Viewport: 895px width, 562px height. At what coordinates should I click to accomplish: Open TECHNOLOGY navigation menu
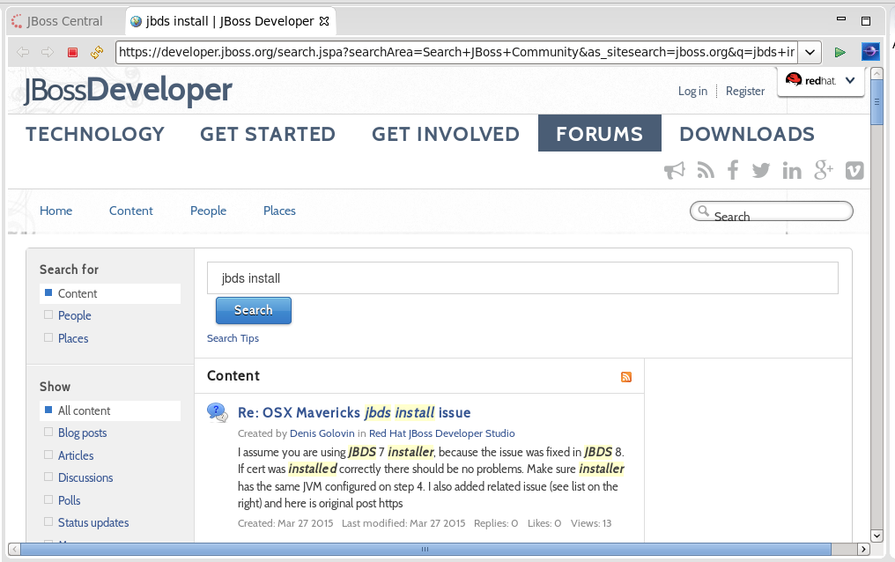pos(95,134)
